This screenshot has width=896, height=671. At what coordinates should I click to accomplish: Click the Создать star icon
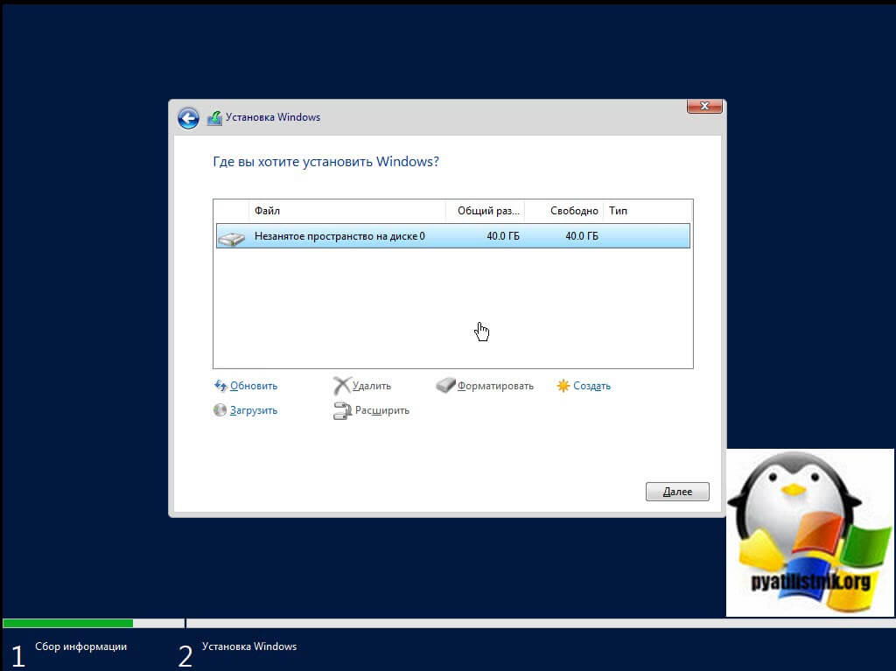click(563, 386)
